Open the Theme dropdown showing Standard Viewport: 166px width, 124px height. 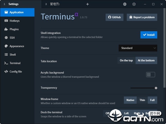tap(138, 48)
